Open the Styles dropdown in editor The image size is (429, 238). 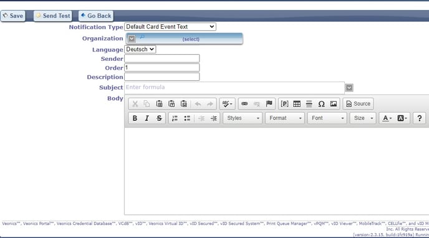coord(243,118)
